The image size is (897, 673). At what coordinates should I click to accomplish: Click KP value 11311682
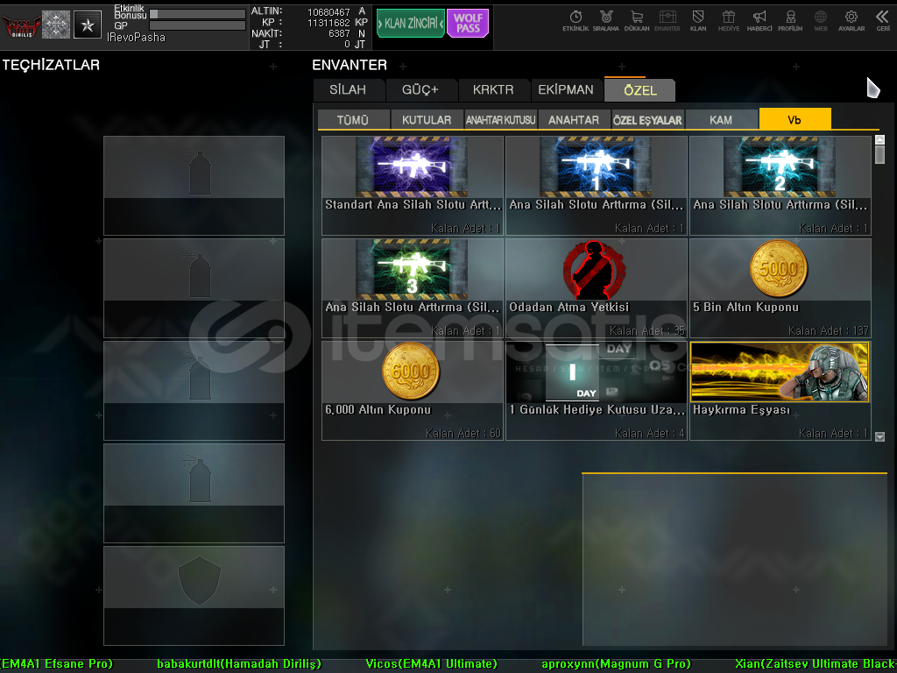coord(328,23)
